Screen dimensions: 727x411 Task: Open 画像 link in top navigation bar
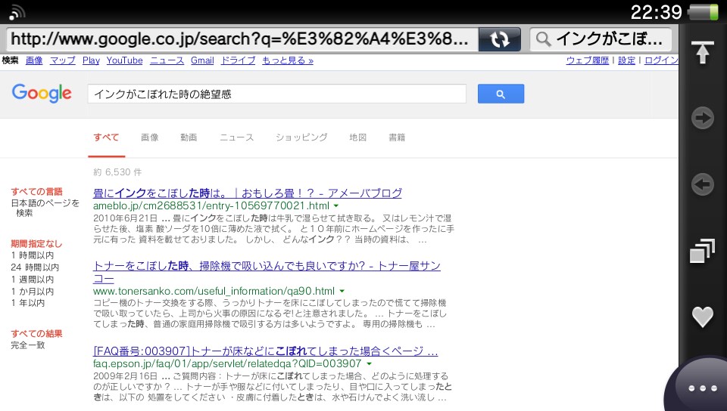pos(34,60)
